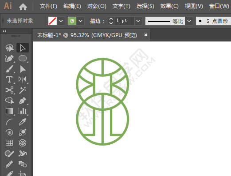Select the Paintbrush tool

pos(9,69)
